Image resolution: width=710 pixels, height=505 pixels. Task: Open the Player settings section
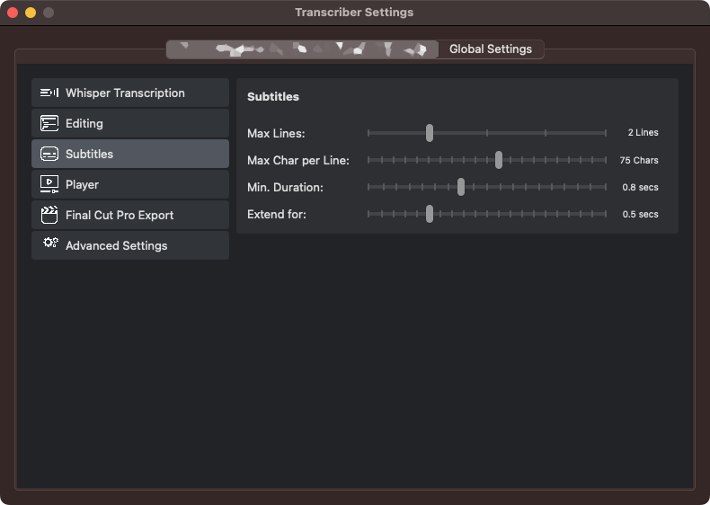(x=130, y=184)
